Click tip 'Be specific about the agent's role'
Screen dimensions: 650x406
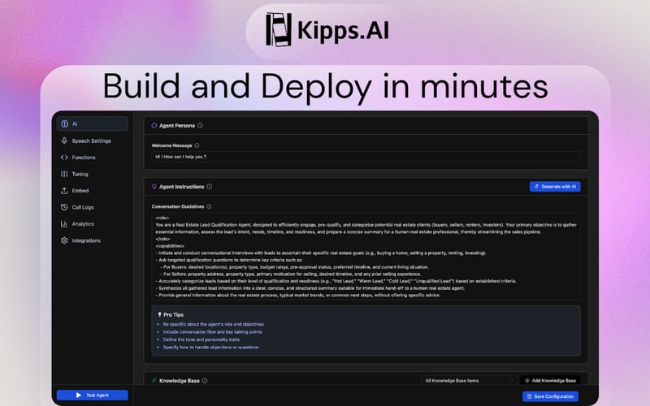click(214, 324)
